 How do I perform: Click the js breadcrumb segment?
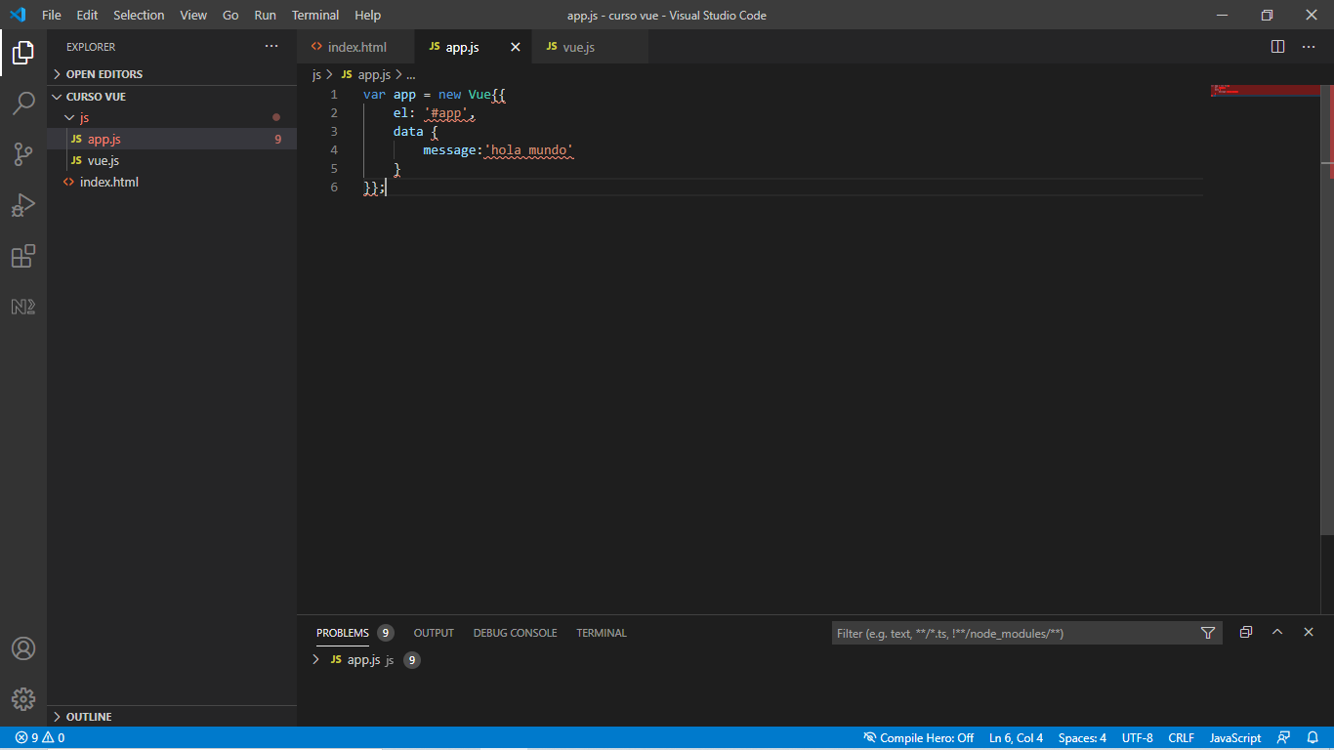pyautogui.click(x=316, y=74)
